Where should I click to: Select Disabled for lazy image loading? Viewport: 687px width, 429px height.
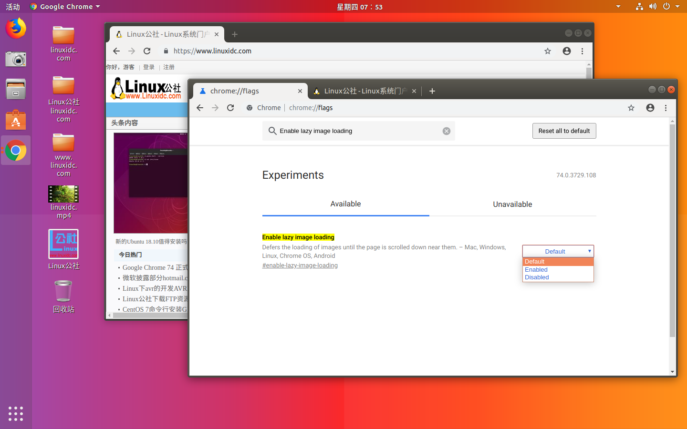(x=558, y=277)
